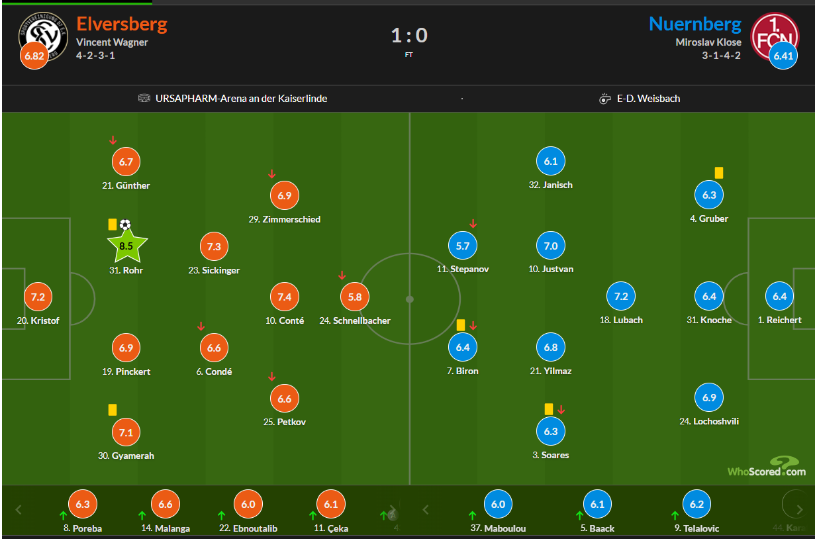Screen dimensions: 815x539
Task: Select goalkeeper Kristof's 7.2 rating circle
Action: tap(38, 297)
